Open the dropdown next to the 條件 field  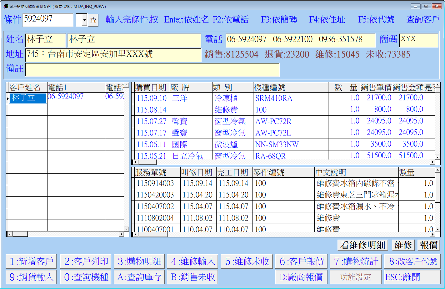pos(84,20)
